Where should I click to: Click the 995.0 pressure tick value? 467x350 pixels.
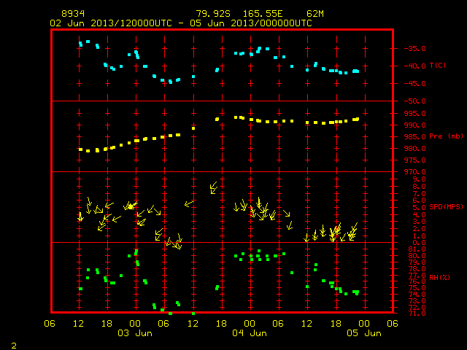tap(415, 114)
